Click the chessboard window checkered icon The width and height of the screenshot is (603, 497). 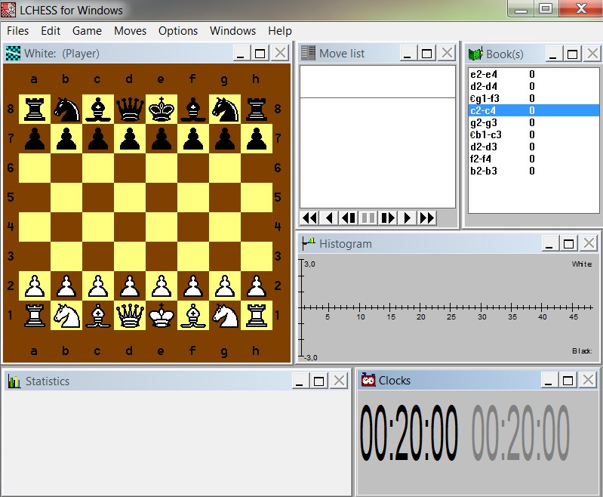(x=13, y=53)
